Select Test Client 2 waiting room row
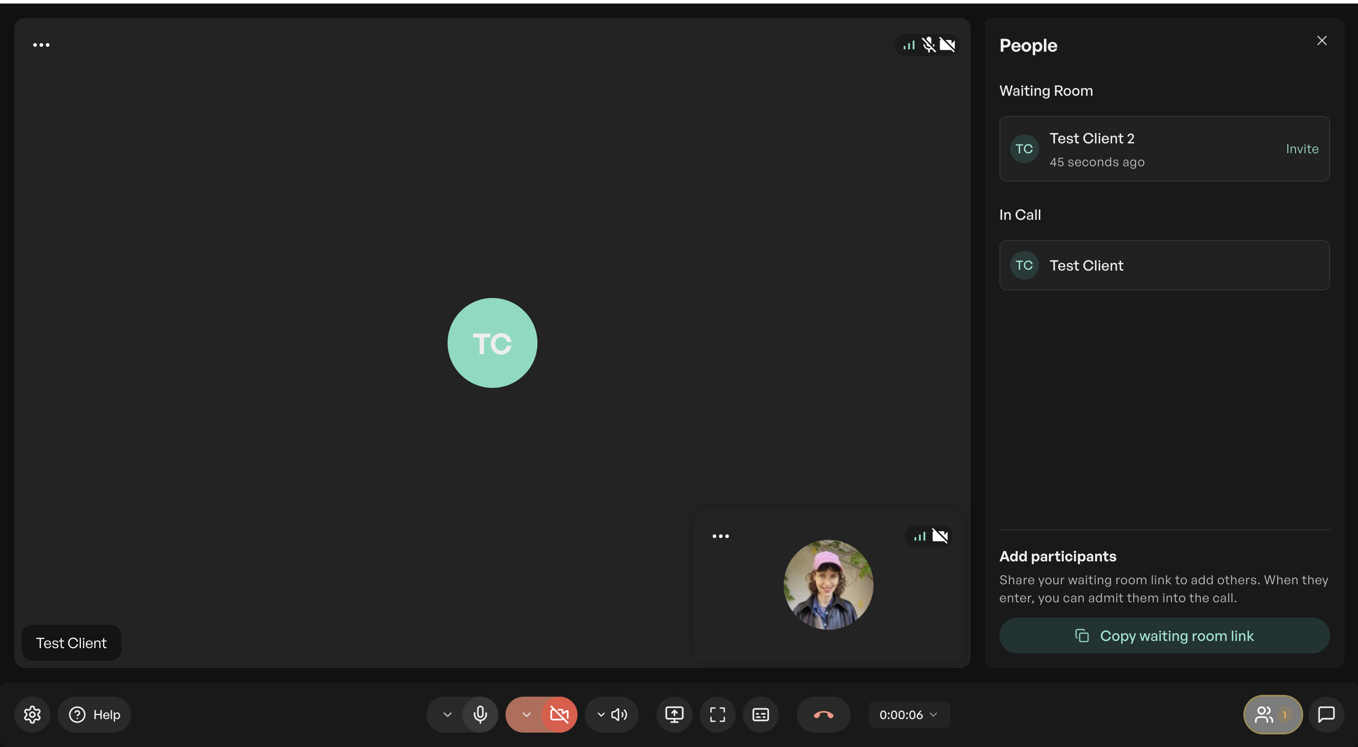 click(1164, 149)
